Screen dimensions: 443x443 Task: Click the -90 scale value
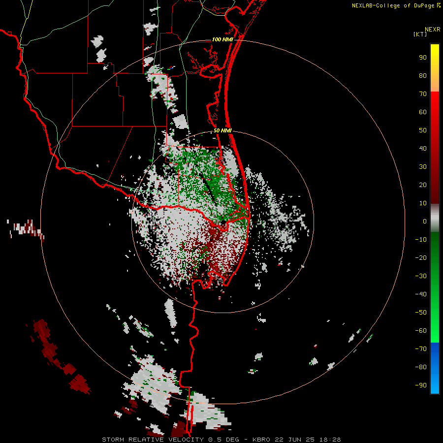tap(421, 385)
